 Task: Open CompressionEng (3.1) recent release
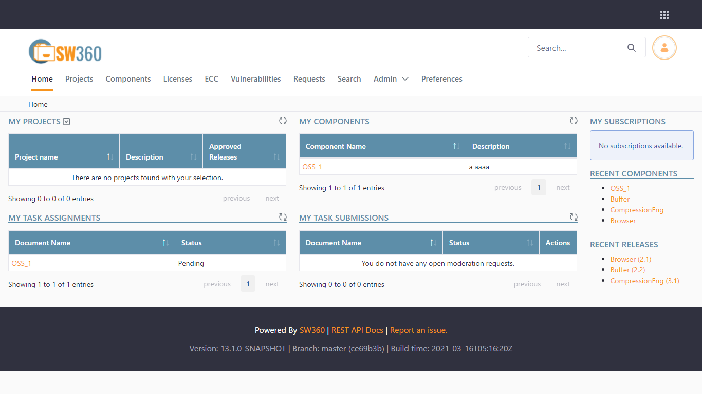click(x=645, y=281)
